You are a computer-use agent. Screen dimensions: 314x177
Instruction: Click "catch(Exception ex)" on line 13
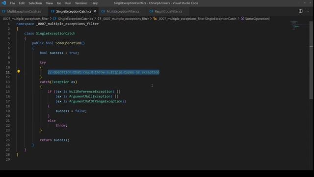[x=58, y=82]
